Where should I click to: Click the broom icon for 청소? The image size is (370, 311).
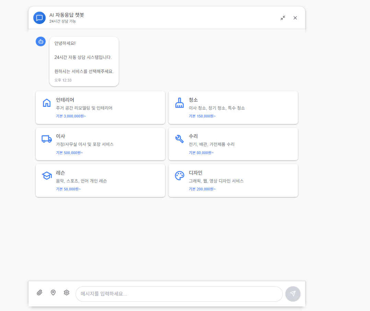pyautogui.click(x=180, y=103)
